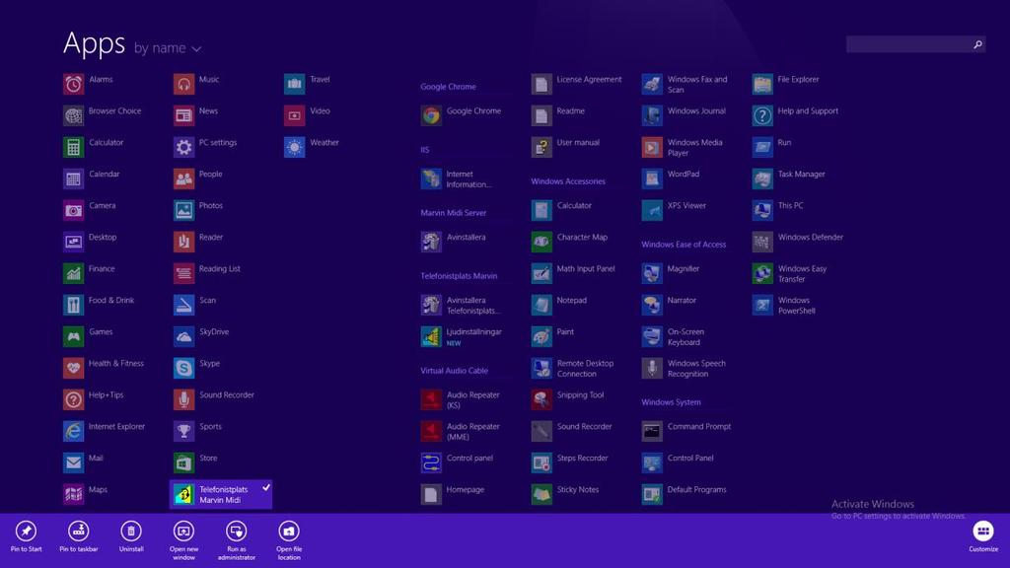Deselect the checked Telefonistplats Marvin Midi tile

pyautogui.click(x=221, y=494)
